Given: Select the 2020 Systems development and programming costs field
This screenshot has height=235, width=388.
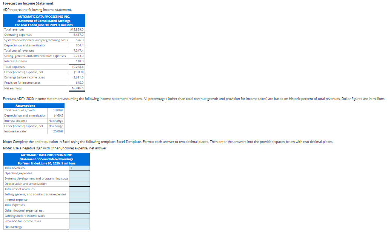Looking at the screenshot, I should [x=79, y=178].
